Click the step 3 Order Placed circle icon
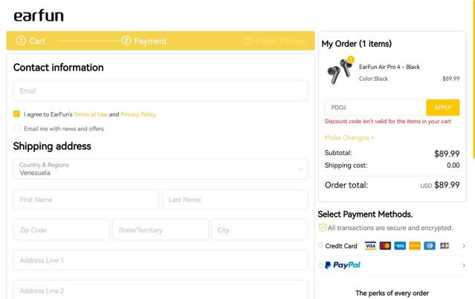The width and height of the screenshot is (475, 299). pos(248,41)
